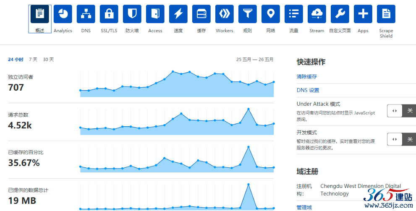Select the 24 小时 time range

click(x=16, y=60)
